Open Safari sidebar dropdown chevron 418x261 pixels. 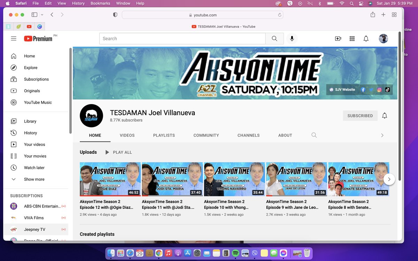click(x=42, y=15)
